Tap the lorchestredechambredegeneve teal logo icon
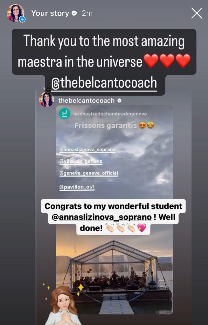Screen dimensions: 208x325 pyautogui.click(x=65, y=114)
